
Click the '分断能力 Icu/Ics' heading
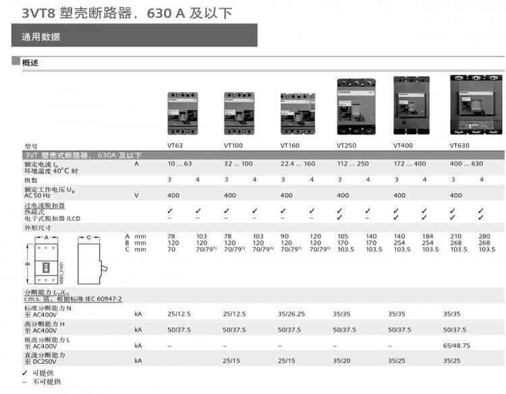point(47,292)
